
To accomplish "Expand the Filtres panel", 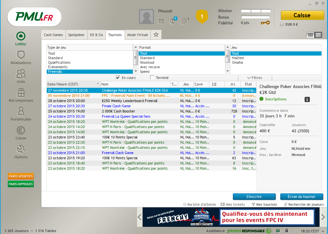I will (x=255, y=78).
